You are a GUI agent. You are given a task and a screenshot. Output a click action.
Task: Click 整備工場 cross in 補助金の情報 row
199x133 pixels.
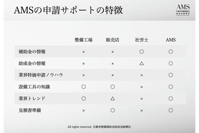point(84,52)
